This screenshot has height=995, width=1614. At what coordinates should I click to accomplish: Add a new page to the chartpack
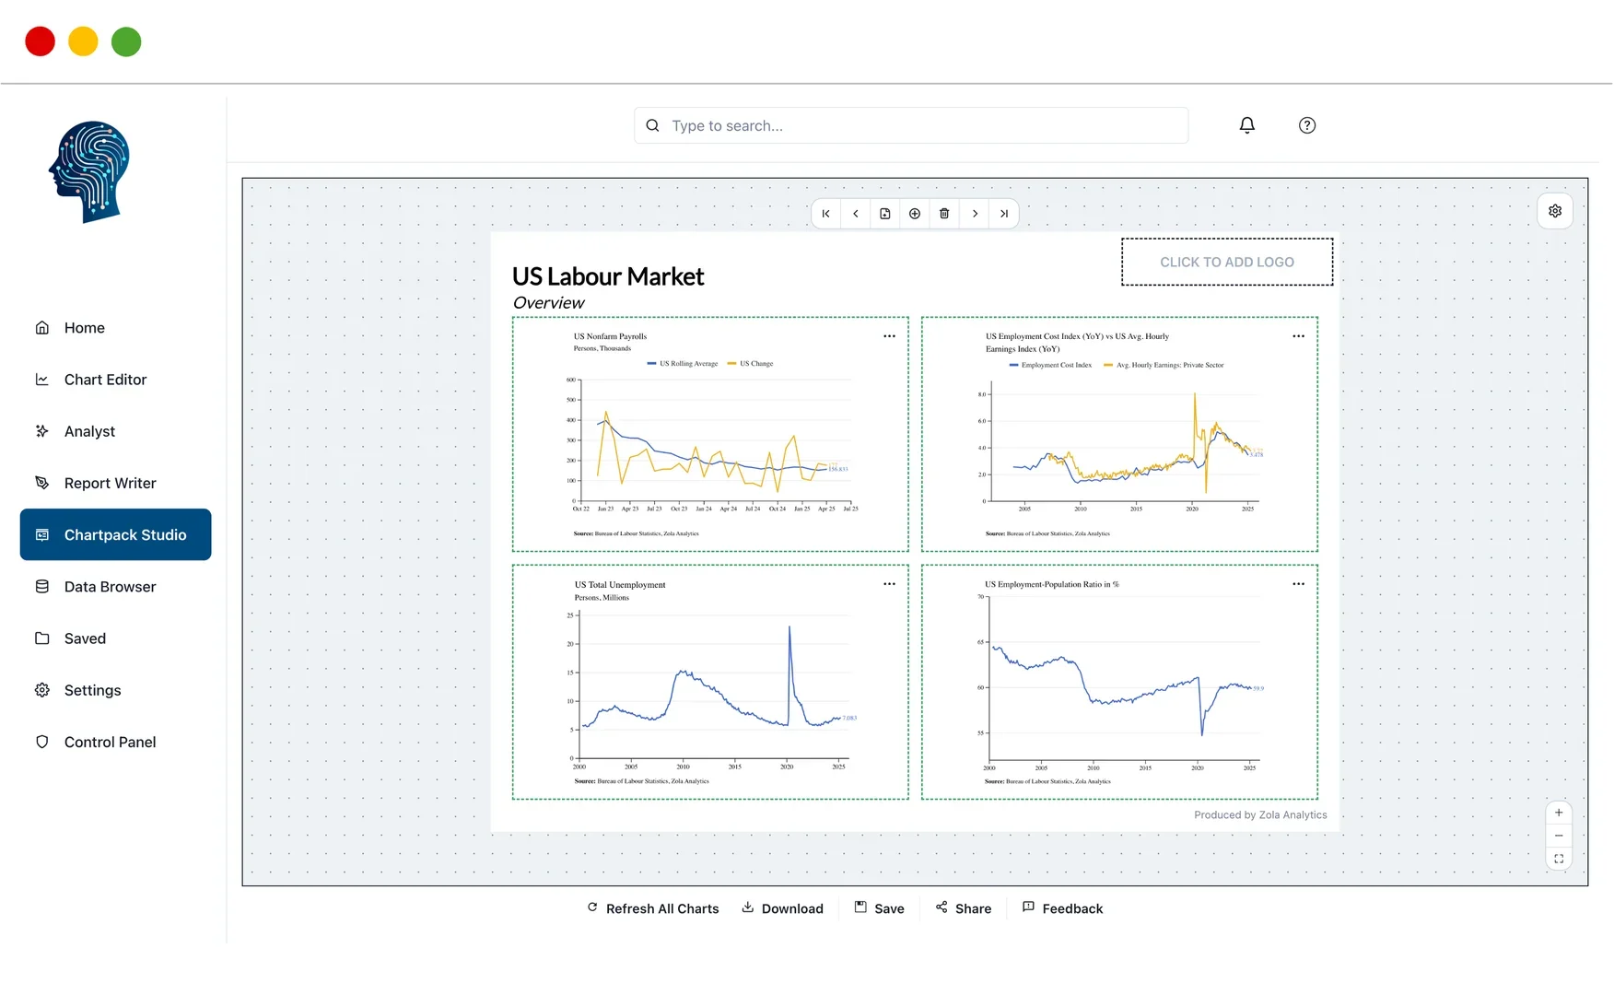coord(885,213)
